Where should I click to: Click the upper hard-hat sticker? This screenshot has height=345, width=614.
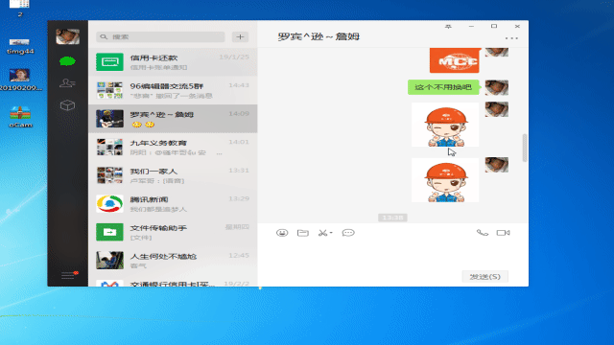pyautogui.click(x=445, y=125)
